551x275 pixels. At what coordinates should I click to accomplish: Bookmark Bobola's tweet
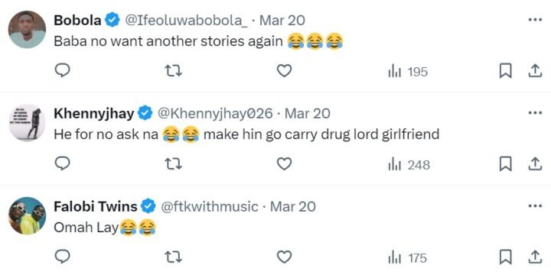point(505,71)
